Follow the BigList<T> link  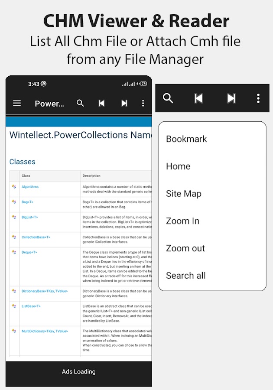pyautogui.click(x=29, y=217)
